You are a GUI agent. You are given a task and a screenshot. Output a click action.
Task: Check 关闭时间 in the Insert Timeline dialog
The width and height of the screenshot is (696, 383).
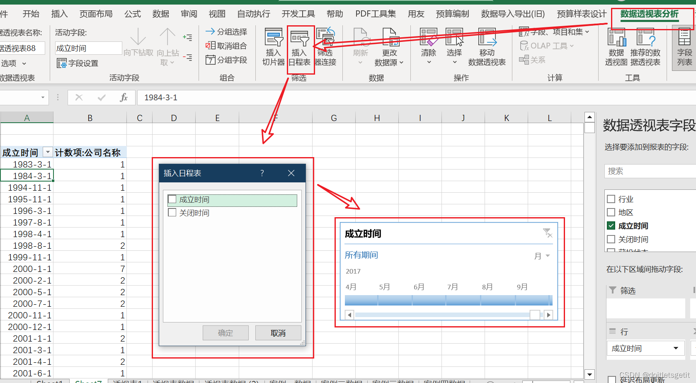point(172,213)
